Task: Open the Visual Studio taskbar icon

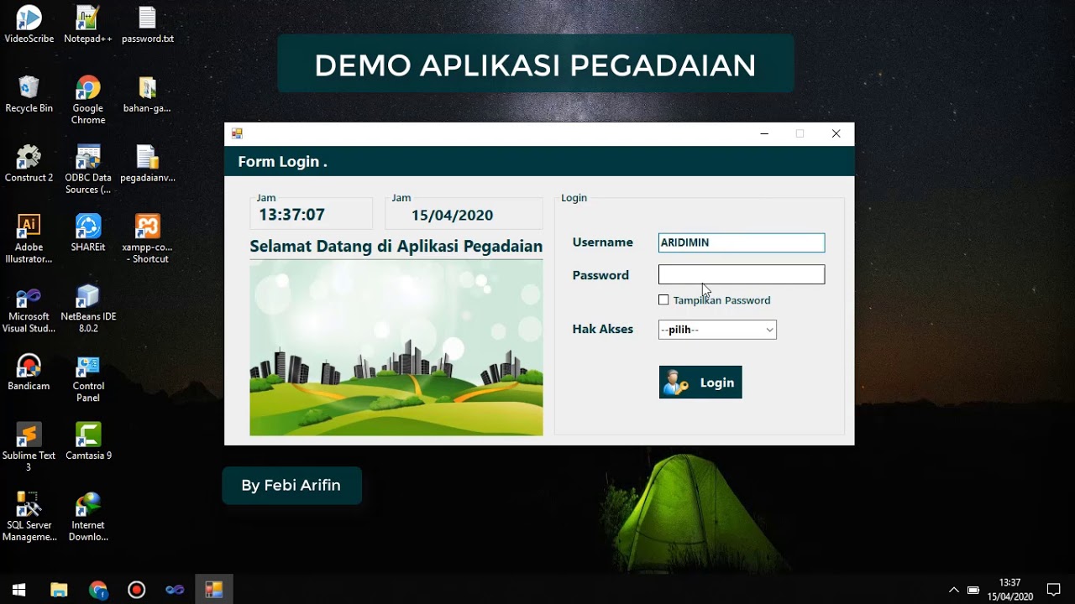Action: [175, 590]
